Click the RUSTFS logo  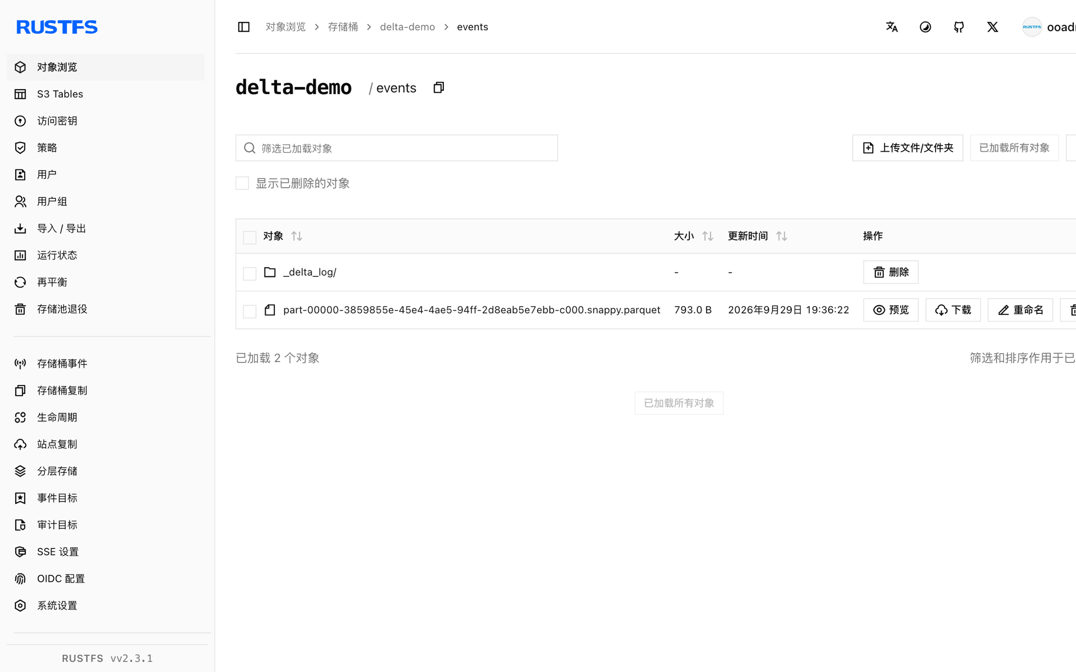[57, 27]
